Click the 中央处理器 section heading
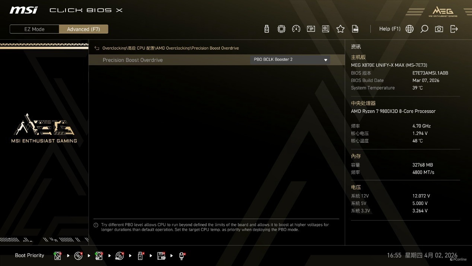Viewport: 472px width, 266px height. pyautogui.click(x=363, y=103)
